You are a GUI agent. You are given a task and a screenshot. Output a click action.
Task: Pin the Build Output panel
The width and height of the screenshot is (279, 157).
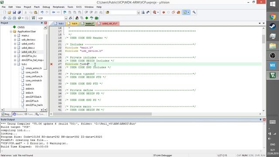pyautogui.click(x=260, y=119)
